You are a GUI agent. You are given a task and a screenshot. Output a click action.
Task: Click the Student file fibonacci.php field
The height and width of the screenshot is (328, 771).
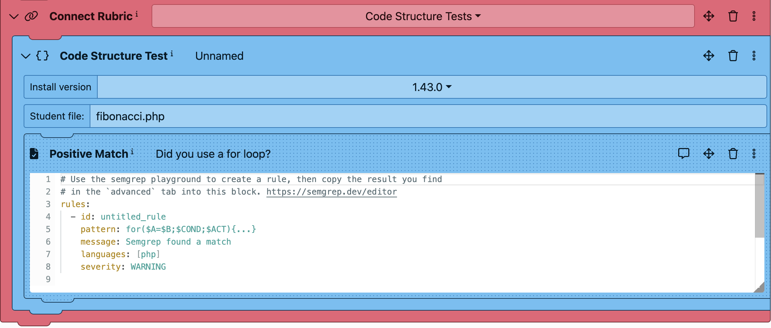click(428, 116)
